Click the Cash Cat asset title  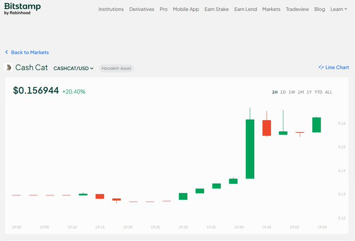tap(31, 68)
